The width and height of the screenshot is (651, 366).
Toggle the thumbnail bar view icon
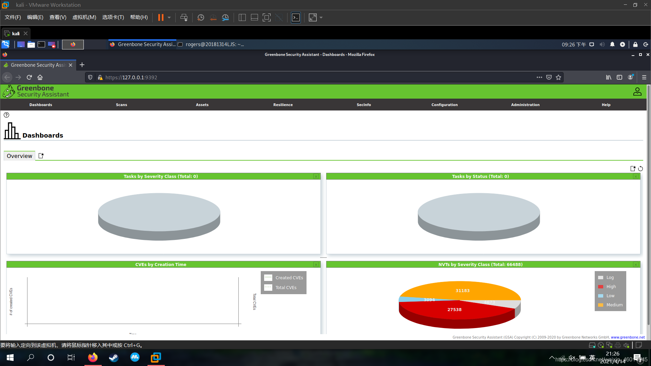(254, 17)
